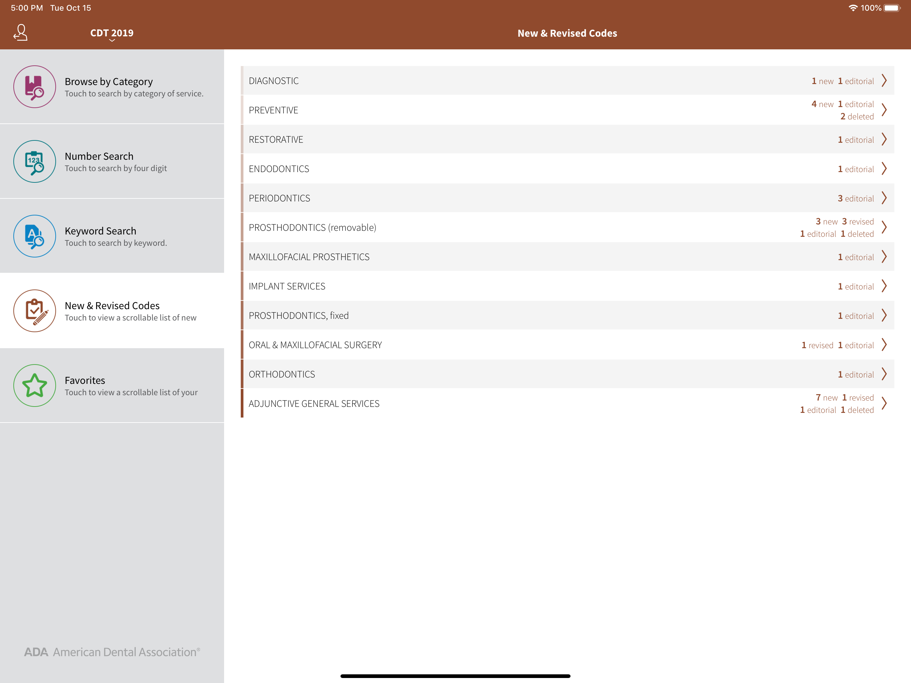Check the battery status icon
This screenshot has height=683, width=911.
point(892,8)
